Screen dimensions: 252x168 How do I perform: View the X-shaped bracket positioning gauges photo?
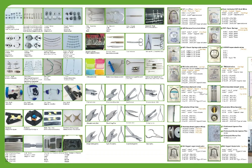73,118
